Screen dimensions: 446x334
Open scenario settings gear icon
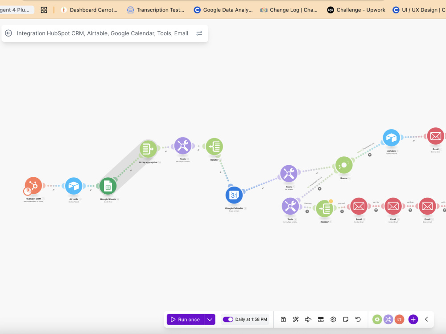pos(333,319)
